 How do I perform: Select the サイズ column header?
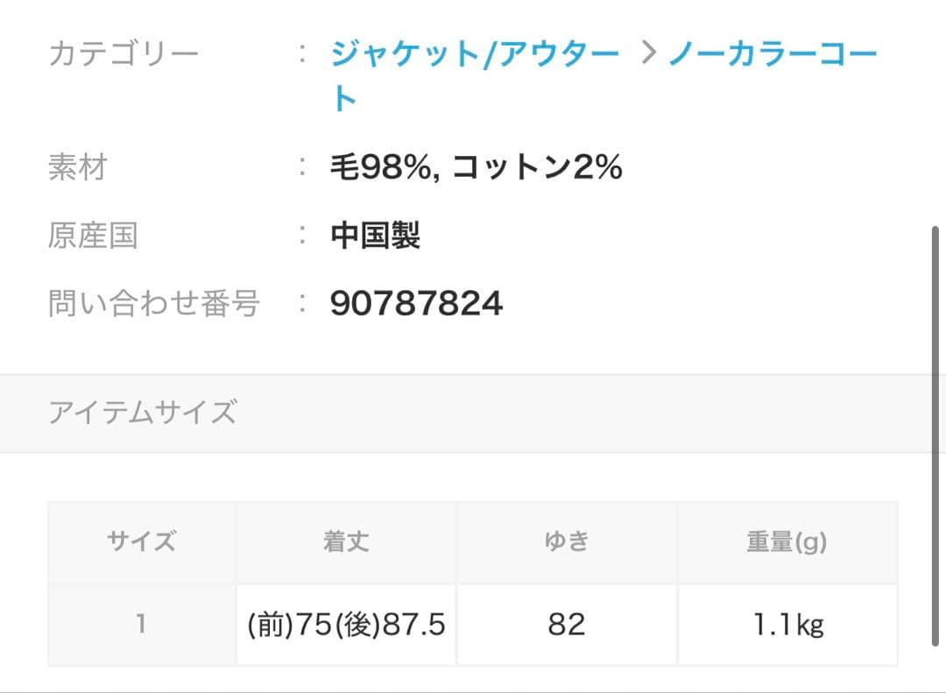(142, 541)
